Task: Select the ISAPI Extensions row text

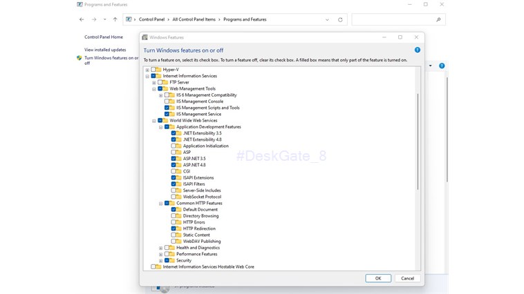Action: point(198,177)
